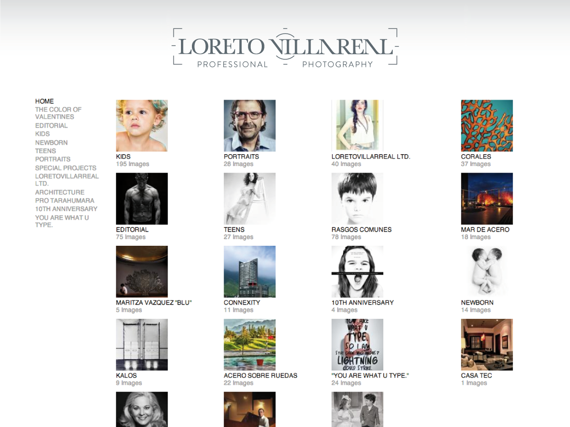View the CASA TEC gallery thumbnail
Screen dimensions: 570x427
[487, 343]
